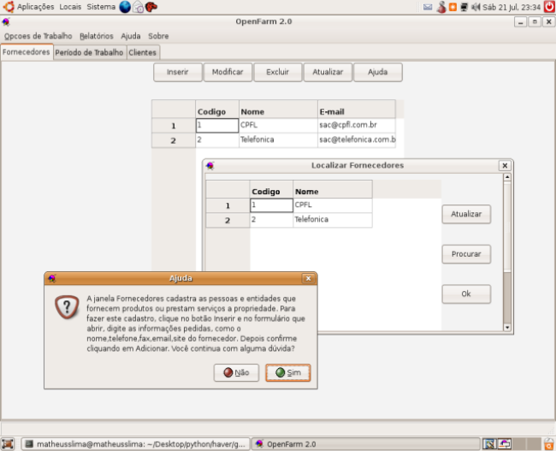Screen dimensions: 556x451
Task: Click Codigo header in Localizar Fornecedores table
Action: point(271,191)
